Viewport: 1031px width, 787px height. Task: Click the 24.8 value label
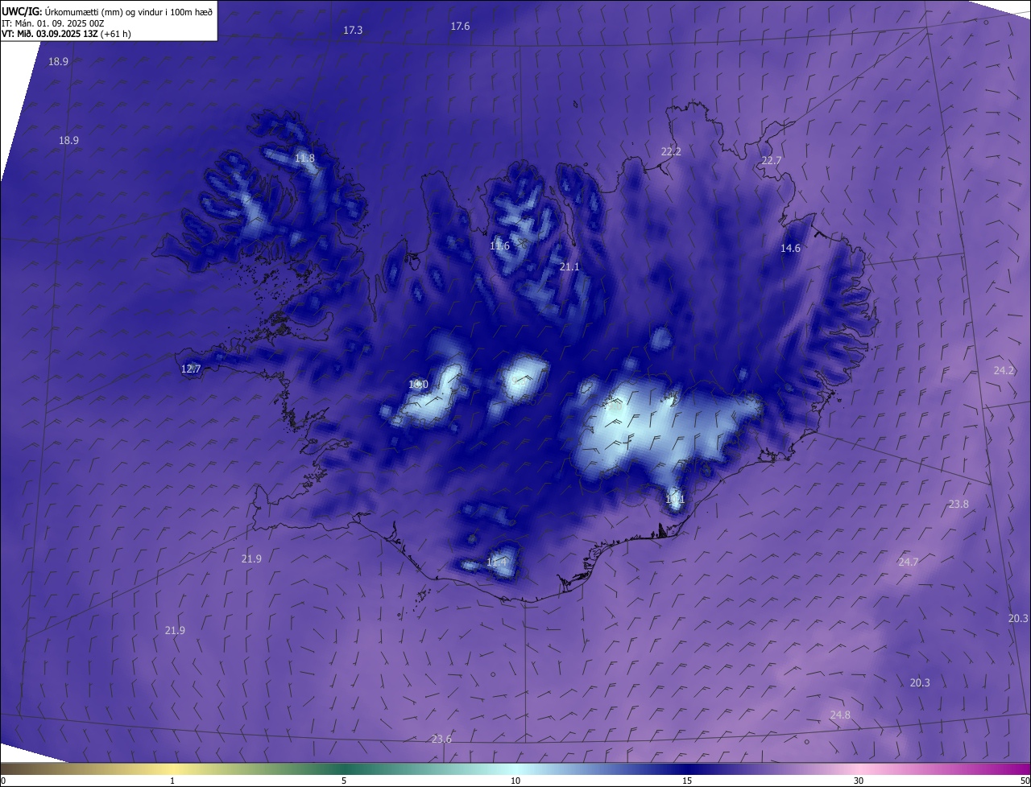click(x=840, y=715)
